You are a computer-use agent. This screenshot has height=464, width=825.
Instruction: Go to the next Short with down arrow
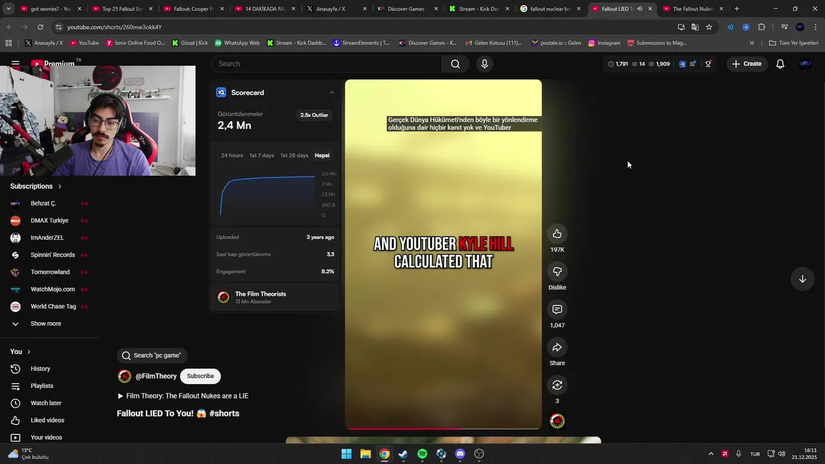(802, 279)
